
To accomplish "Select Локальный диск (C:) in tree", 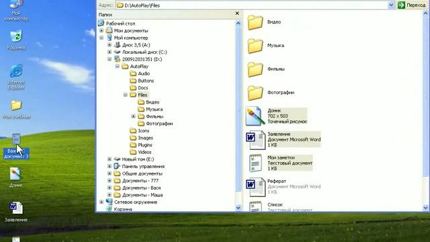I will pos(144,52).
